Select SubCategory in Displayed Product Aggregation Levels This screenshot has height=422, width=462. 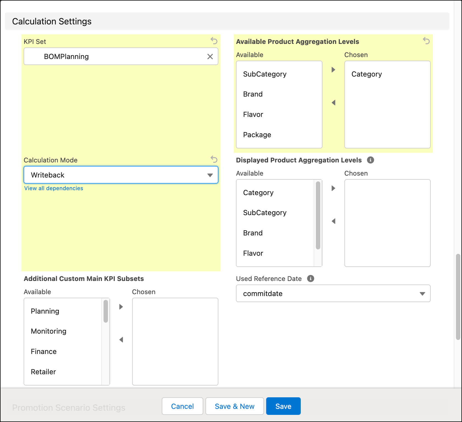(275, 213)
